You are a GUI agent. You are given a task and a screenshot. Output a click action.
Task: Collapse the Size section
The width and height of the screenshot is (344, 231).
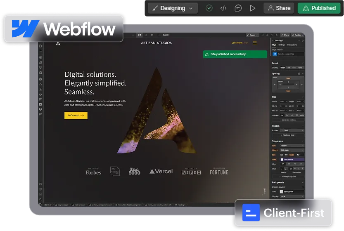(303, 97)
